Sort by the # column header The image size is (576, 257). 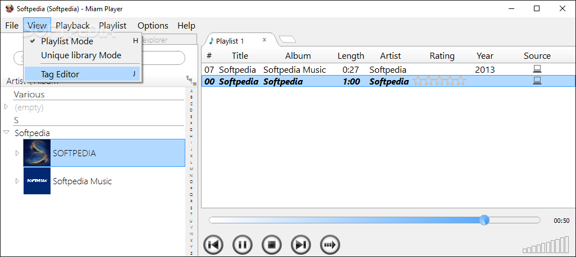[209, 56]
